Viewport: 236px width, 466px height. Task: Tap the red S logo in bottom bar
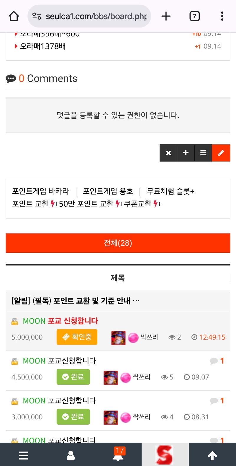pos(164,455)
